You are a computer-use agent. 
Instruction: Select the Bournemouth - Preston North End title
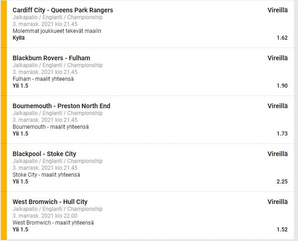pos(61,106)
